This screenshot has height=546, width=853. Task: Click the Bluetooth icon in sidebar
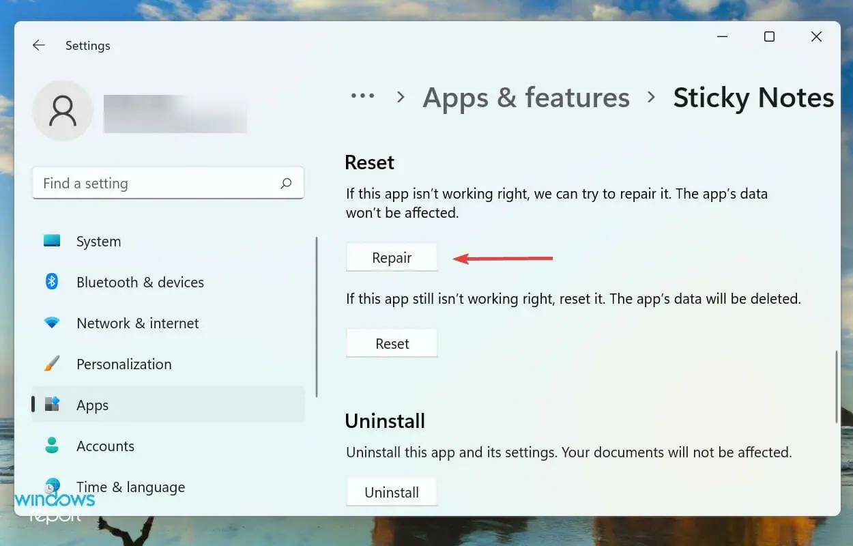tap(52, 282)
